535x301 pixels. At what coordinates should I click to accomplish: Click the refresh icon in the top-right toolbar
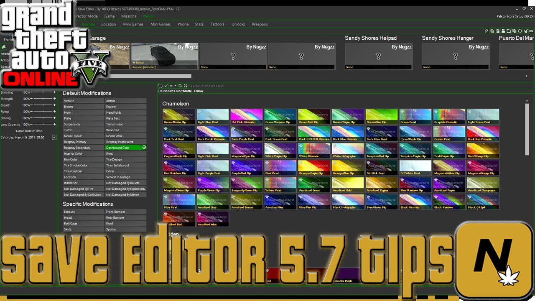click(x=520, y=31)
